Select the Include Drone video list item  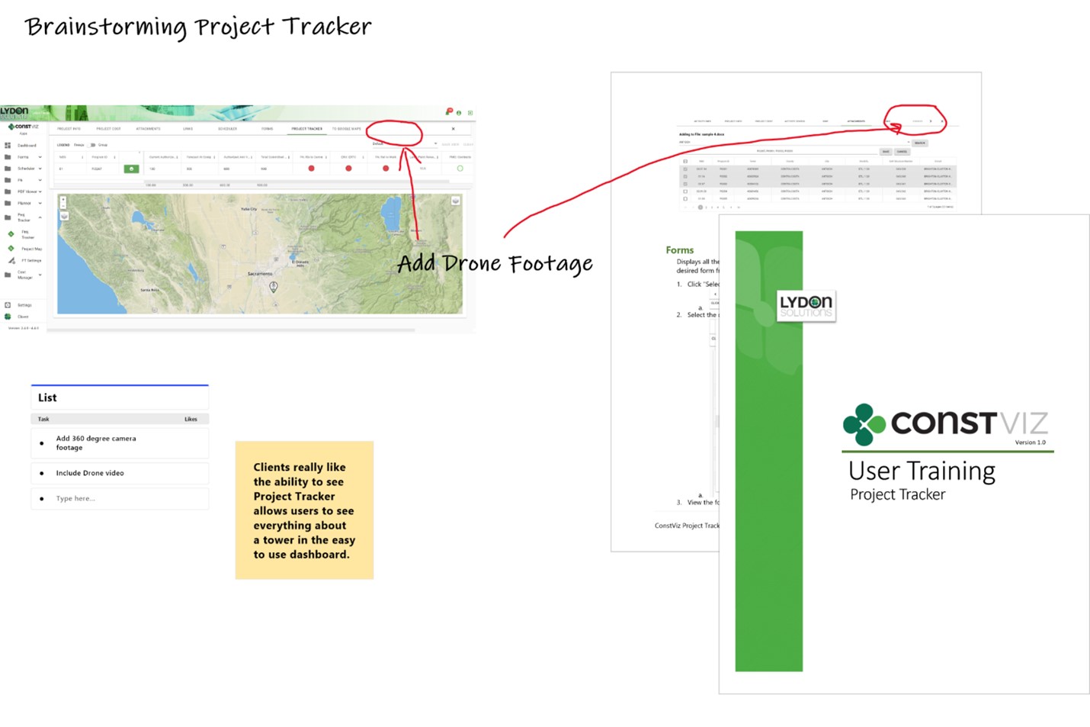[x=120, y=473]
